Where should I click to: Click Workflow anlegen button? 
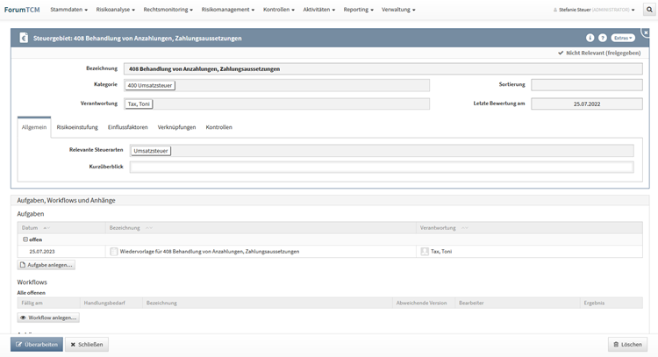(x=49, y=318)
